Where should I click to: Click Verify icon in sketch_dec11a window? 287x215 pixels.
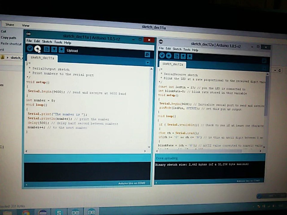pos(30,48)
